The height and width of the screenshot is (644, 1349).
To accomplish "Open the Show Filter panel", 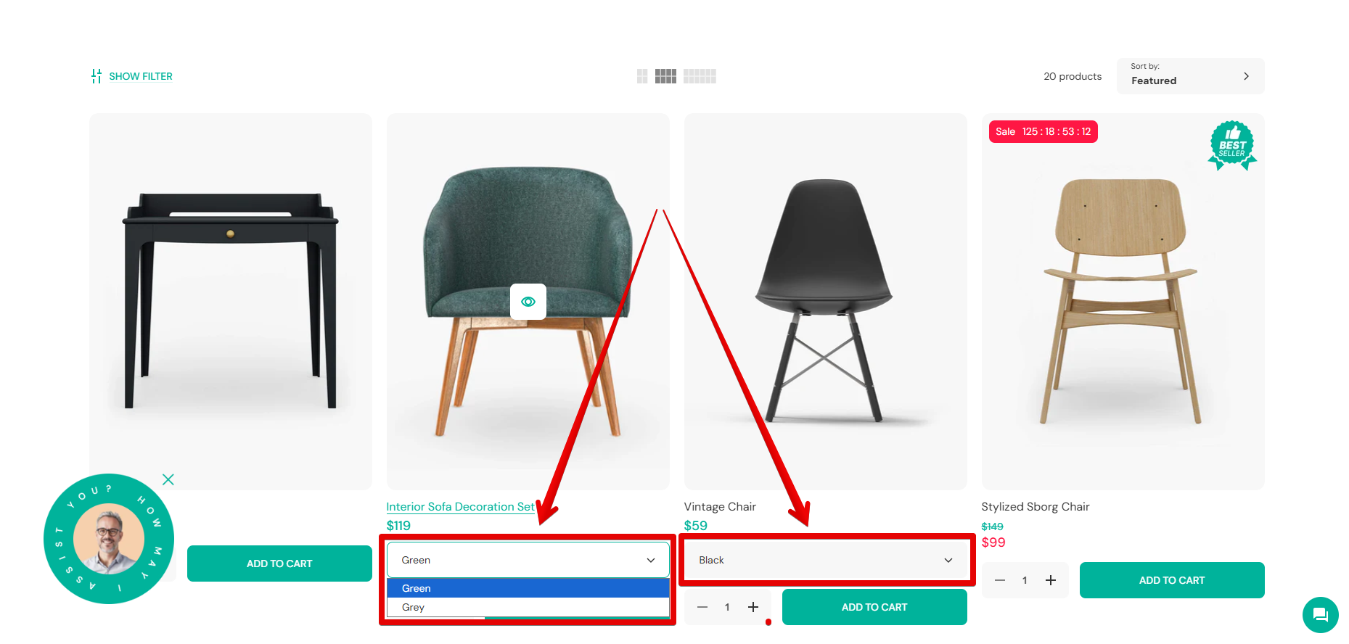I will 131,76.
